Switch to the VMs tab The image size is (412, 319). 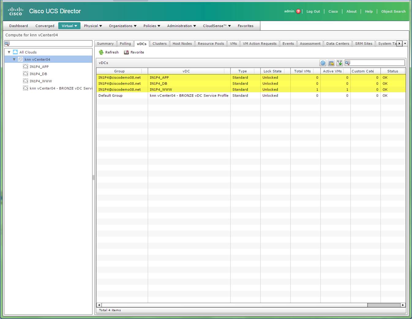tap(233, 43)
